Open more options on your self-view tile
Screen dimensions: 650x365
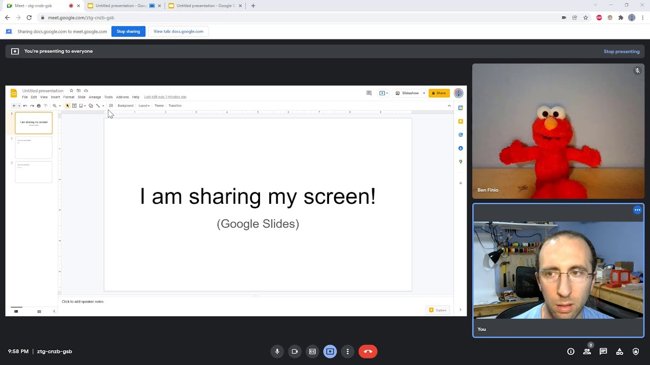(x=637, y=210)
